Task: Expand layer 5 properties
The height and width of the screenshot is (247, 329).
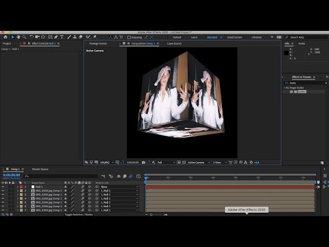Action: 18,202
